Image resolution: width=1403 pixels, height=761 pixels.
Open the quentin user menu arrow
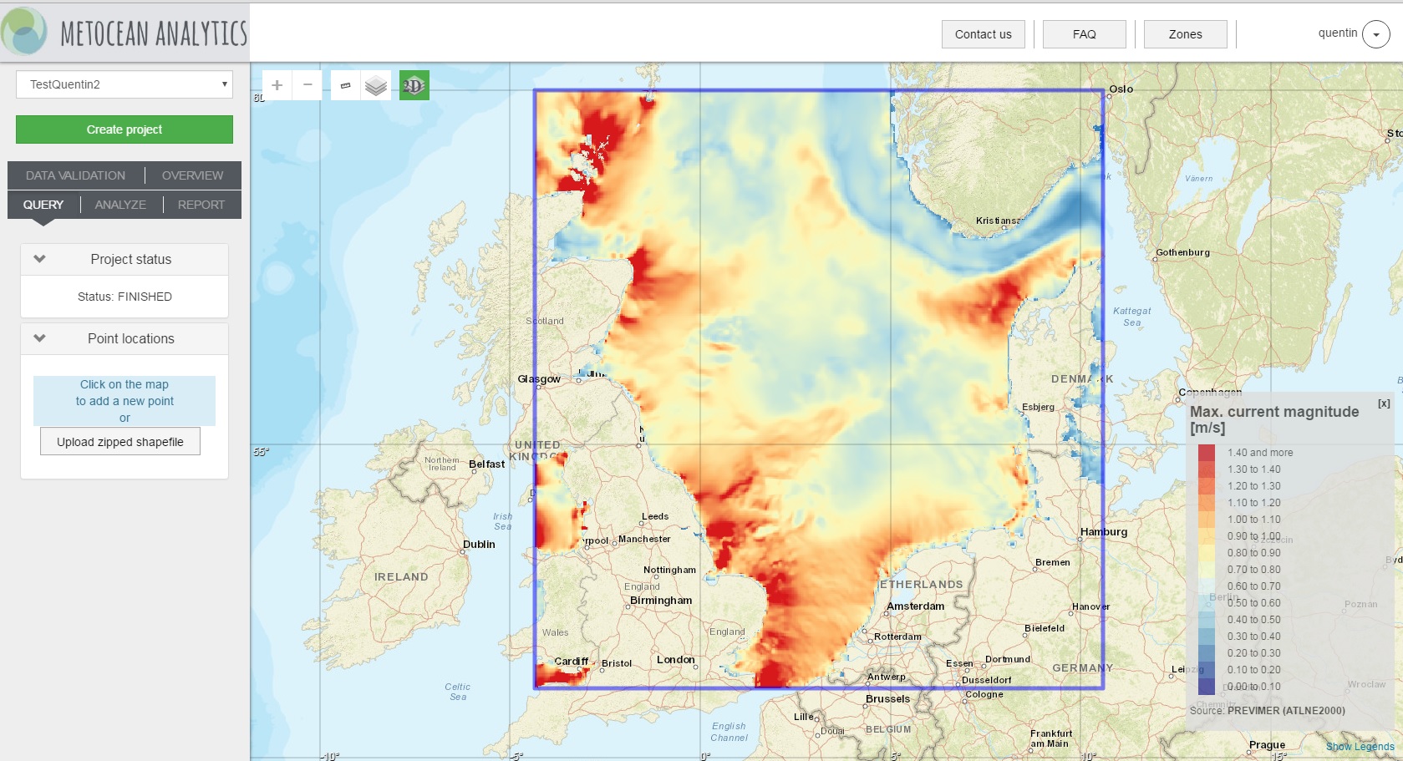[1375, 34]
